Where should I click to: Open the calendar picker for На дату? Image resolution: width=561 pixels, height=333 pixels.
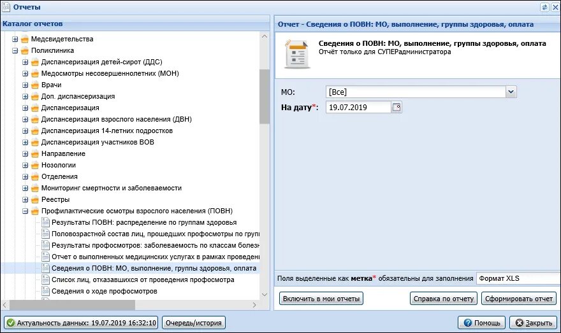click(x=397, y=107)
